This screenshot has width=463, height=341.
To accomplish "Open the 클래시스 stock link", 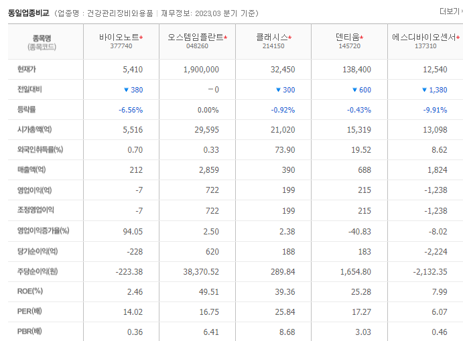I will [271, 38].
